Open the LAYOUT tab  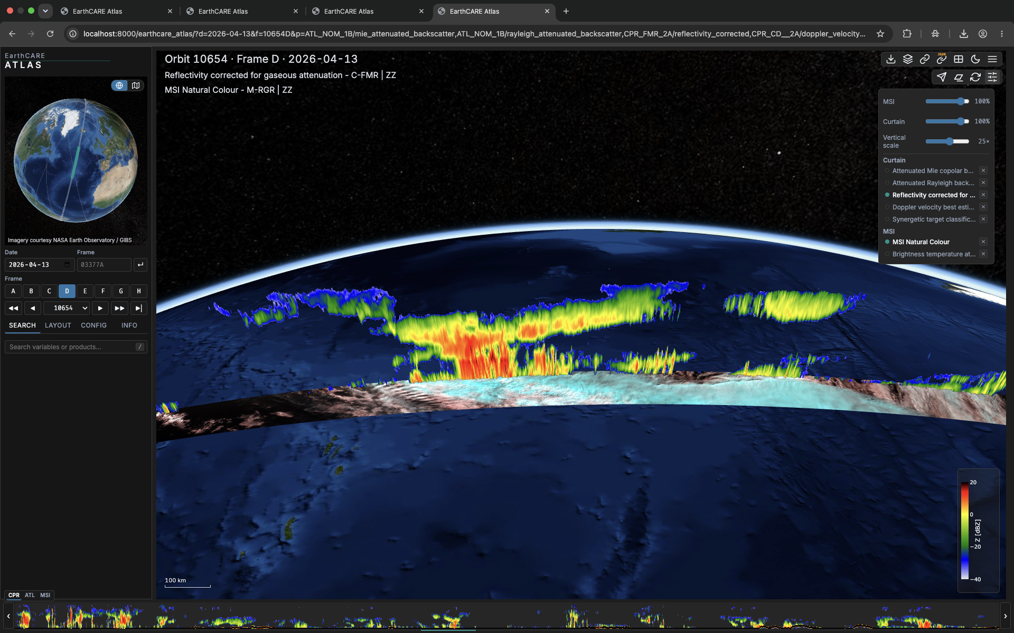(x=58, y=325)
